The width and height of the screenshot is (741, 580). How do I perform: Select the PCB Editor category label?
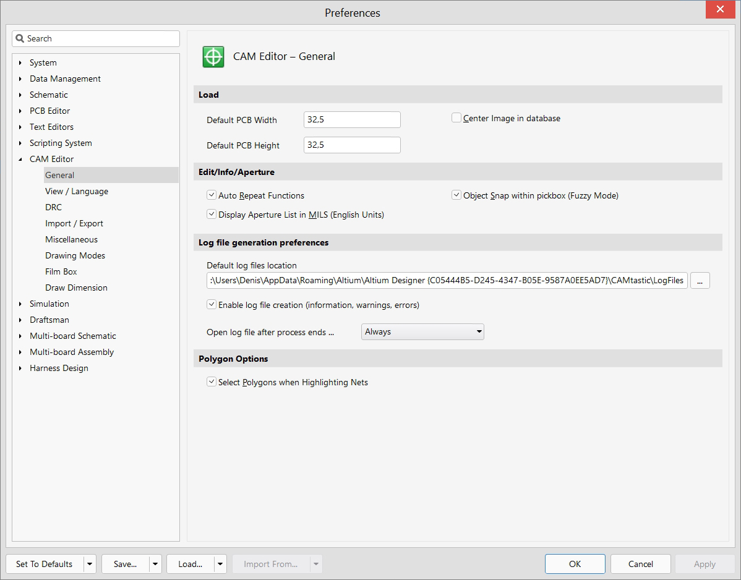(49, 111)
